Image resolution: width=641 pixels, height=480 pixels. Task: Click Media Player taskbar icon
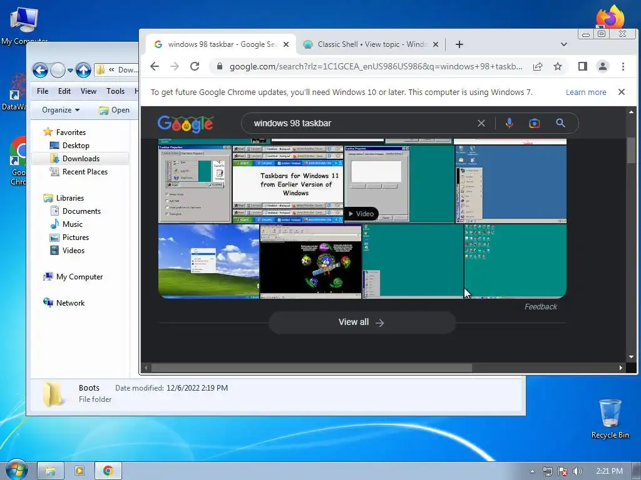(79, 471)
